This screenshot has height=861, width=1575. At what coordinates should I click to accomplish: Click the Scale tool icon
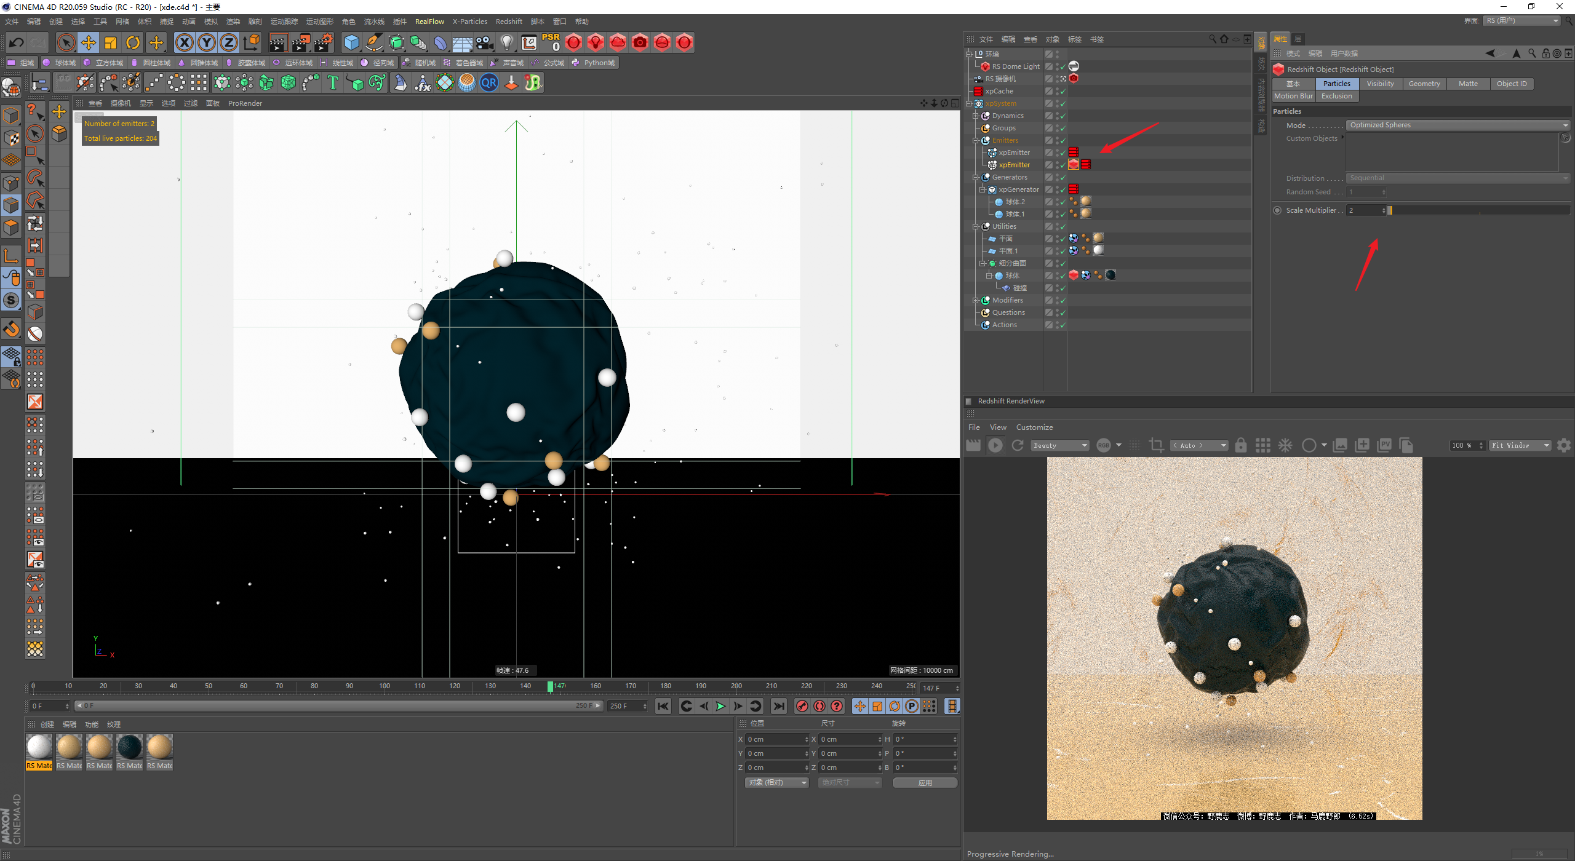point(111,42)
